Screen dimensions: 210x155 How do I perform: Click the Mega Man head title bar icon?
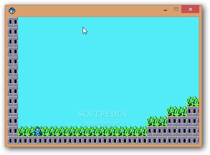point(12,11)
